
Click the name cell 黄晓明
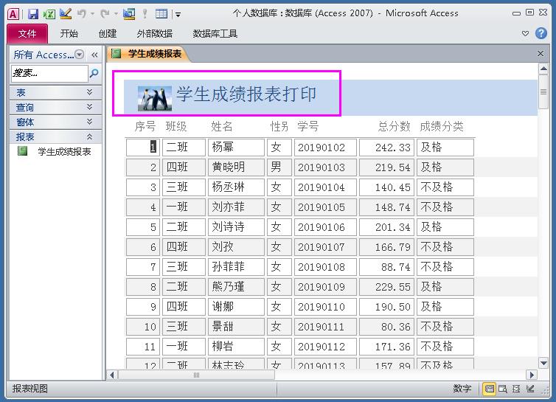pyautogui.click(x=236, y=167)
